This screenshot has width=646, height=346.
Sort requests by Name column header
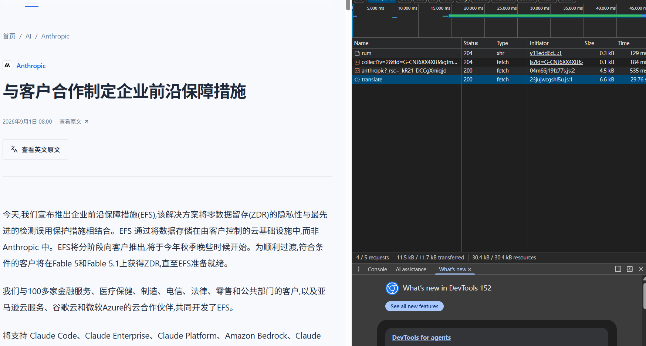click(x=406, y=43)
